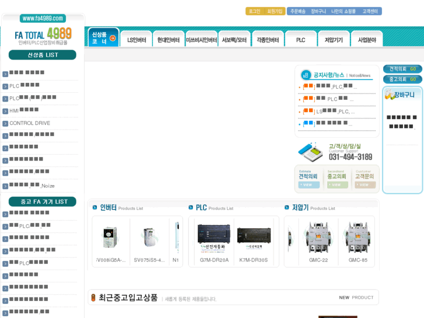Screen dimensions: 424x318
Task: Open the www.fa4989.com badge link
Action: (43, 19)
